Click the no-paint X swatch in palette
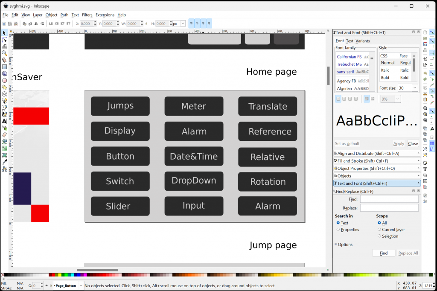437x291 pixels. pos(3,275)
